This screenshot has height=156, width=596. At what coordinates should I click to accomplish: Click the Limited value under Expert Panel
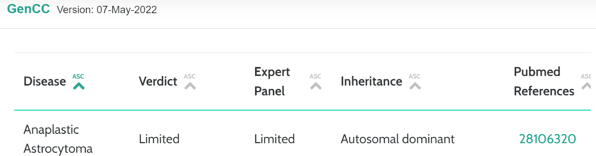click(275, 139)
